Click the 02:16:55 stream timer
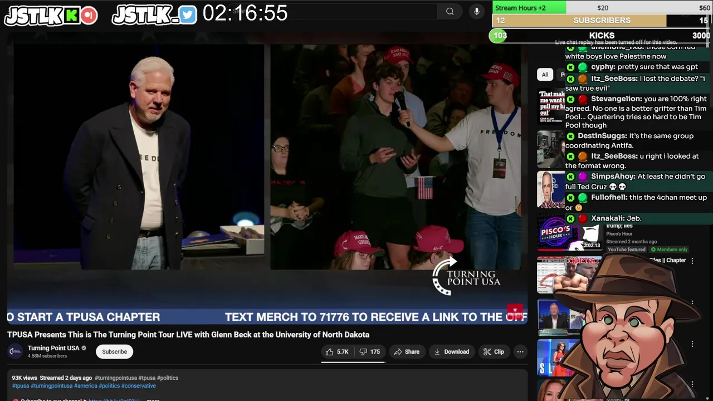Screen dimensions: 713x401 [245, 13]
